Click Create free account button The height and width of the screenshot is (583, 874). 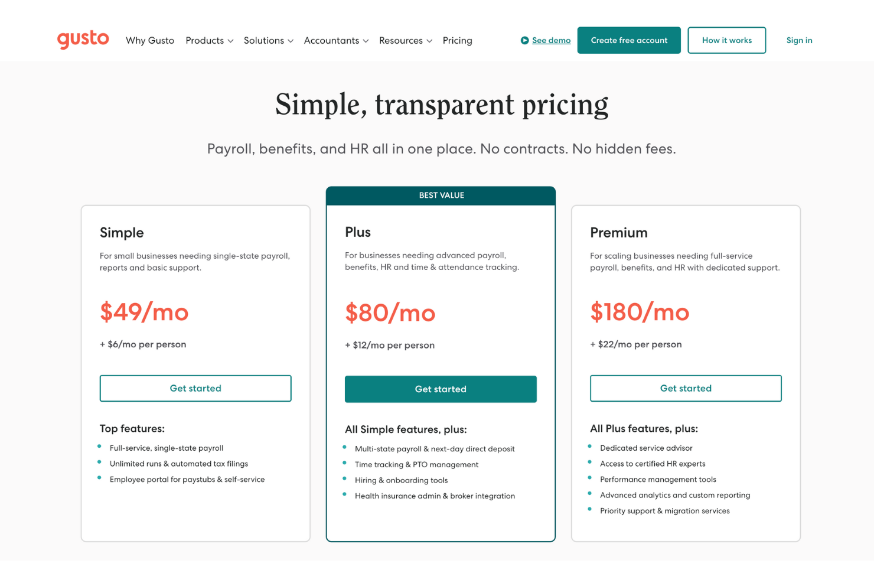pyautogui.click(x=629, y=40)
